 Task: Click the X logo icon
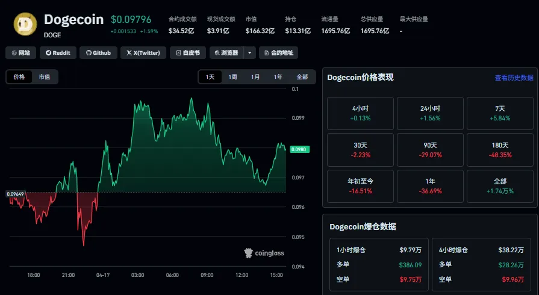point(129,53)
